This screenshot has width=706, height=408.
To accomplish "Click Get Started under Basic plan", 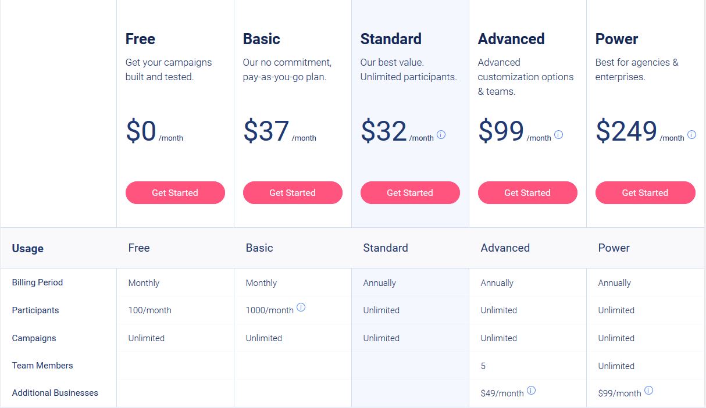I will coord(293,192).
